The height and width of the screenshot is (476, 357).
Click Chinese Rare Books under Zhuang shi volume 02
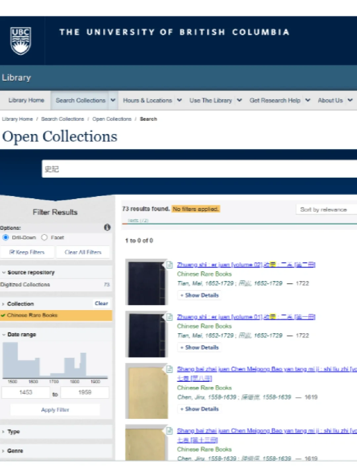(204, 274)
